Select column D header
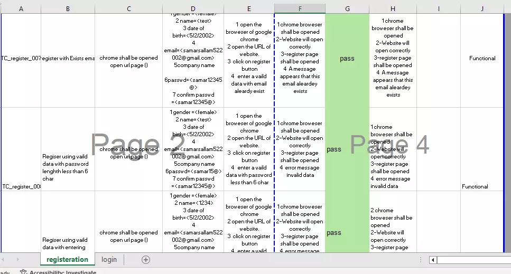This screenshot has height=274, width=511. pos(193,9)
